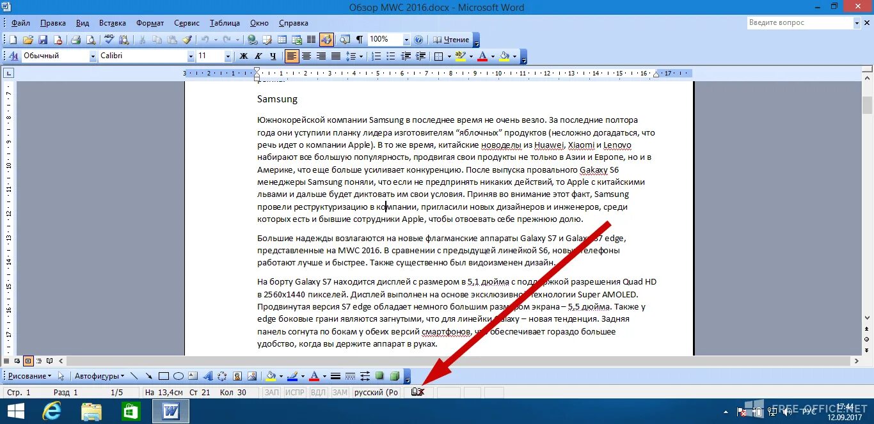Create a new blank document

coord(13,40)
